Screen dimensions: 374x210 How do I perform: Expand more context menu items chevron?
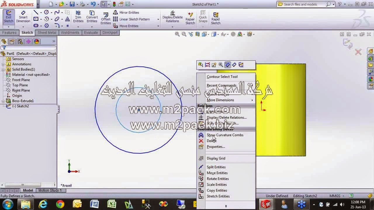226,206
